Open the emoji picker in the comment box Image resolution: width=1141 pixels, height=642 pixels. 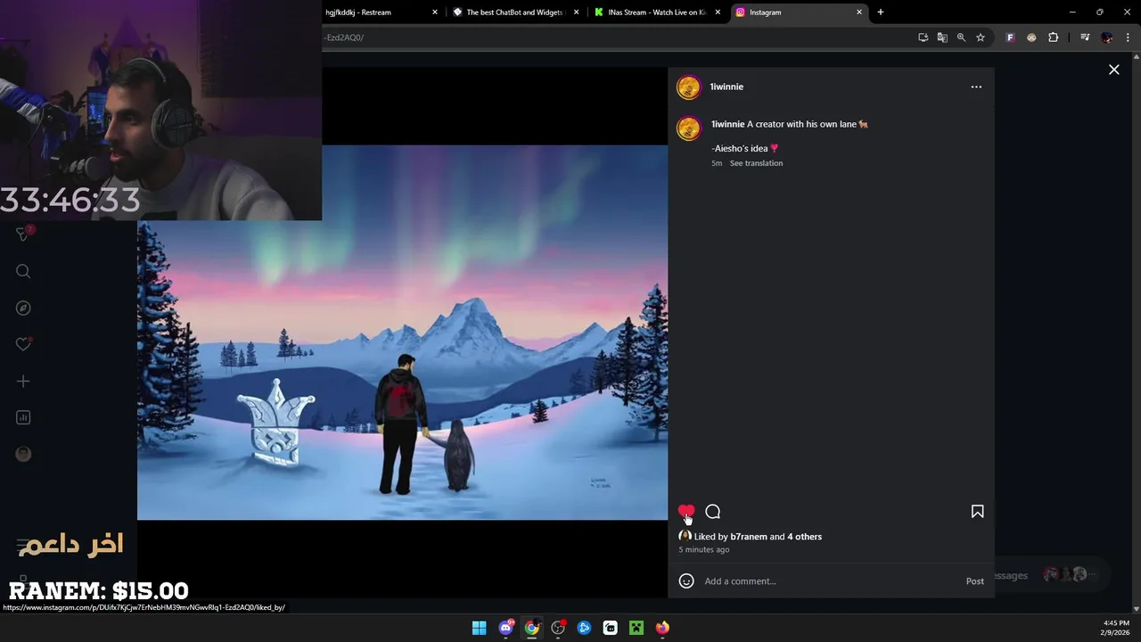pos(686,581)
